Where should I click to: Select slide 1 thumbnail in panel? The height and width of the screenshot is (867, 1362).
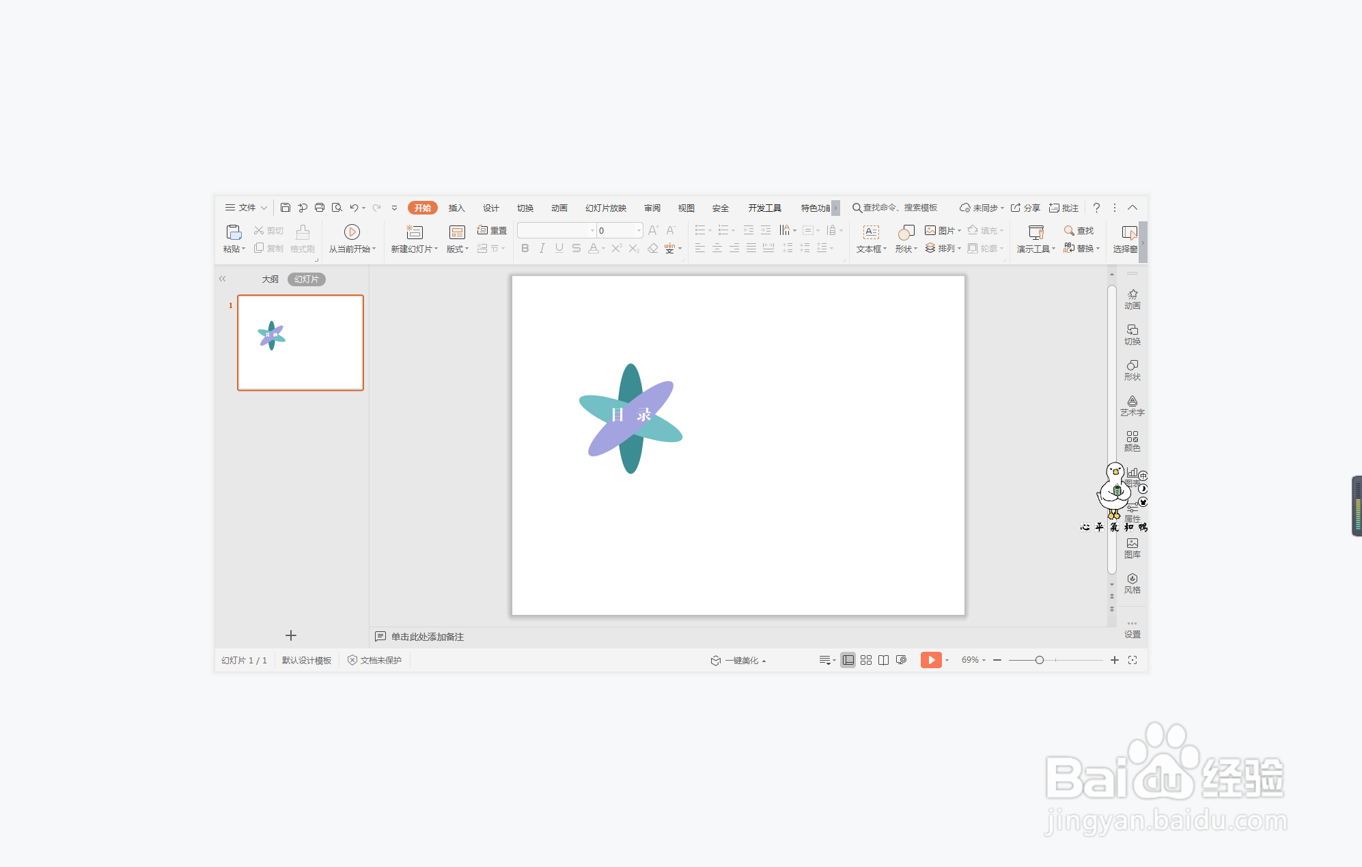[301, 343]
